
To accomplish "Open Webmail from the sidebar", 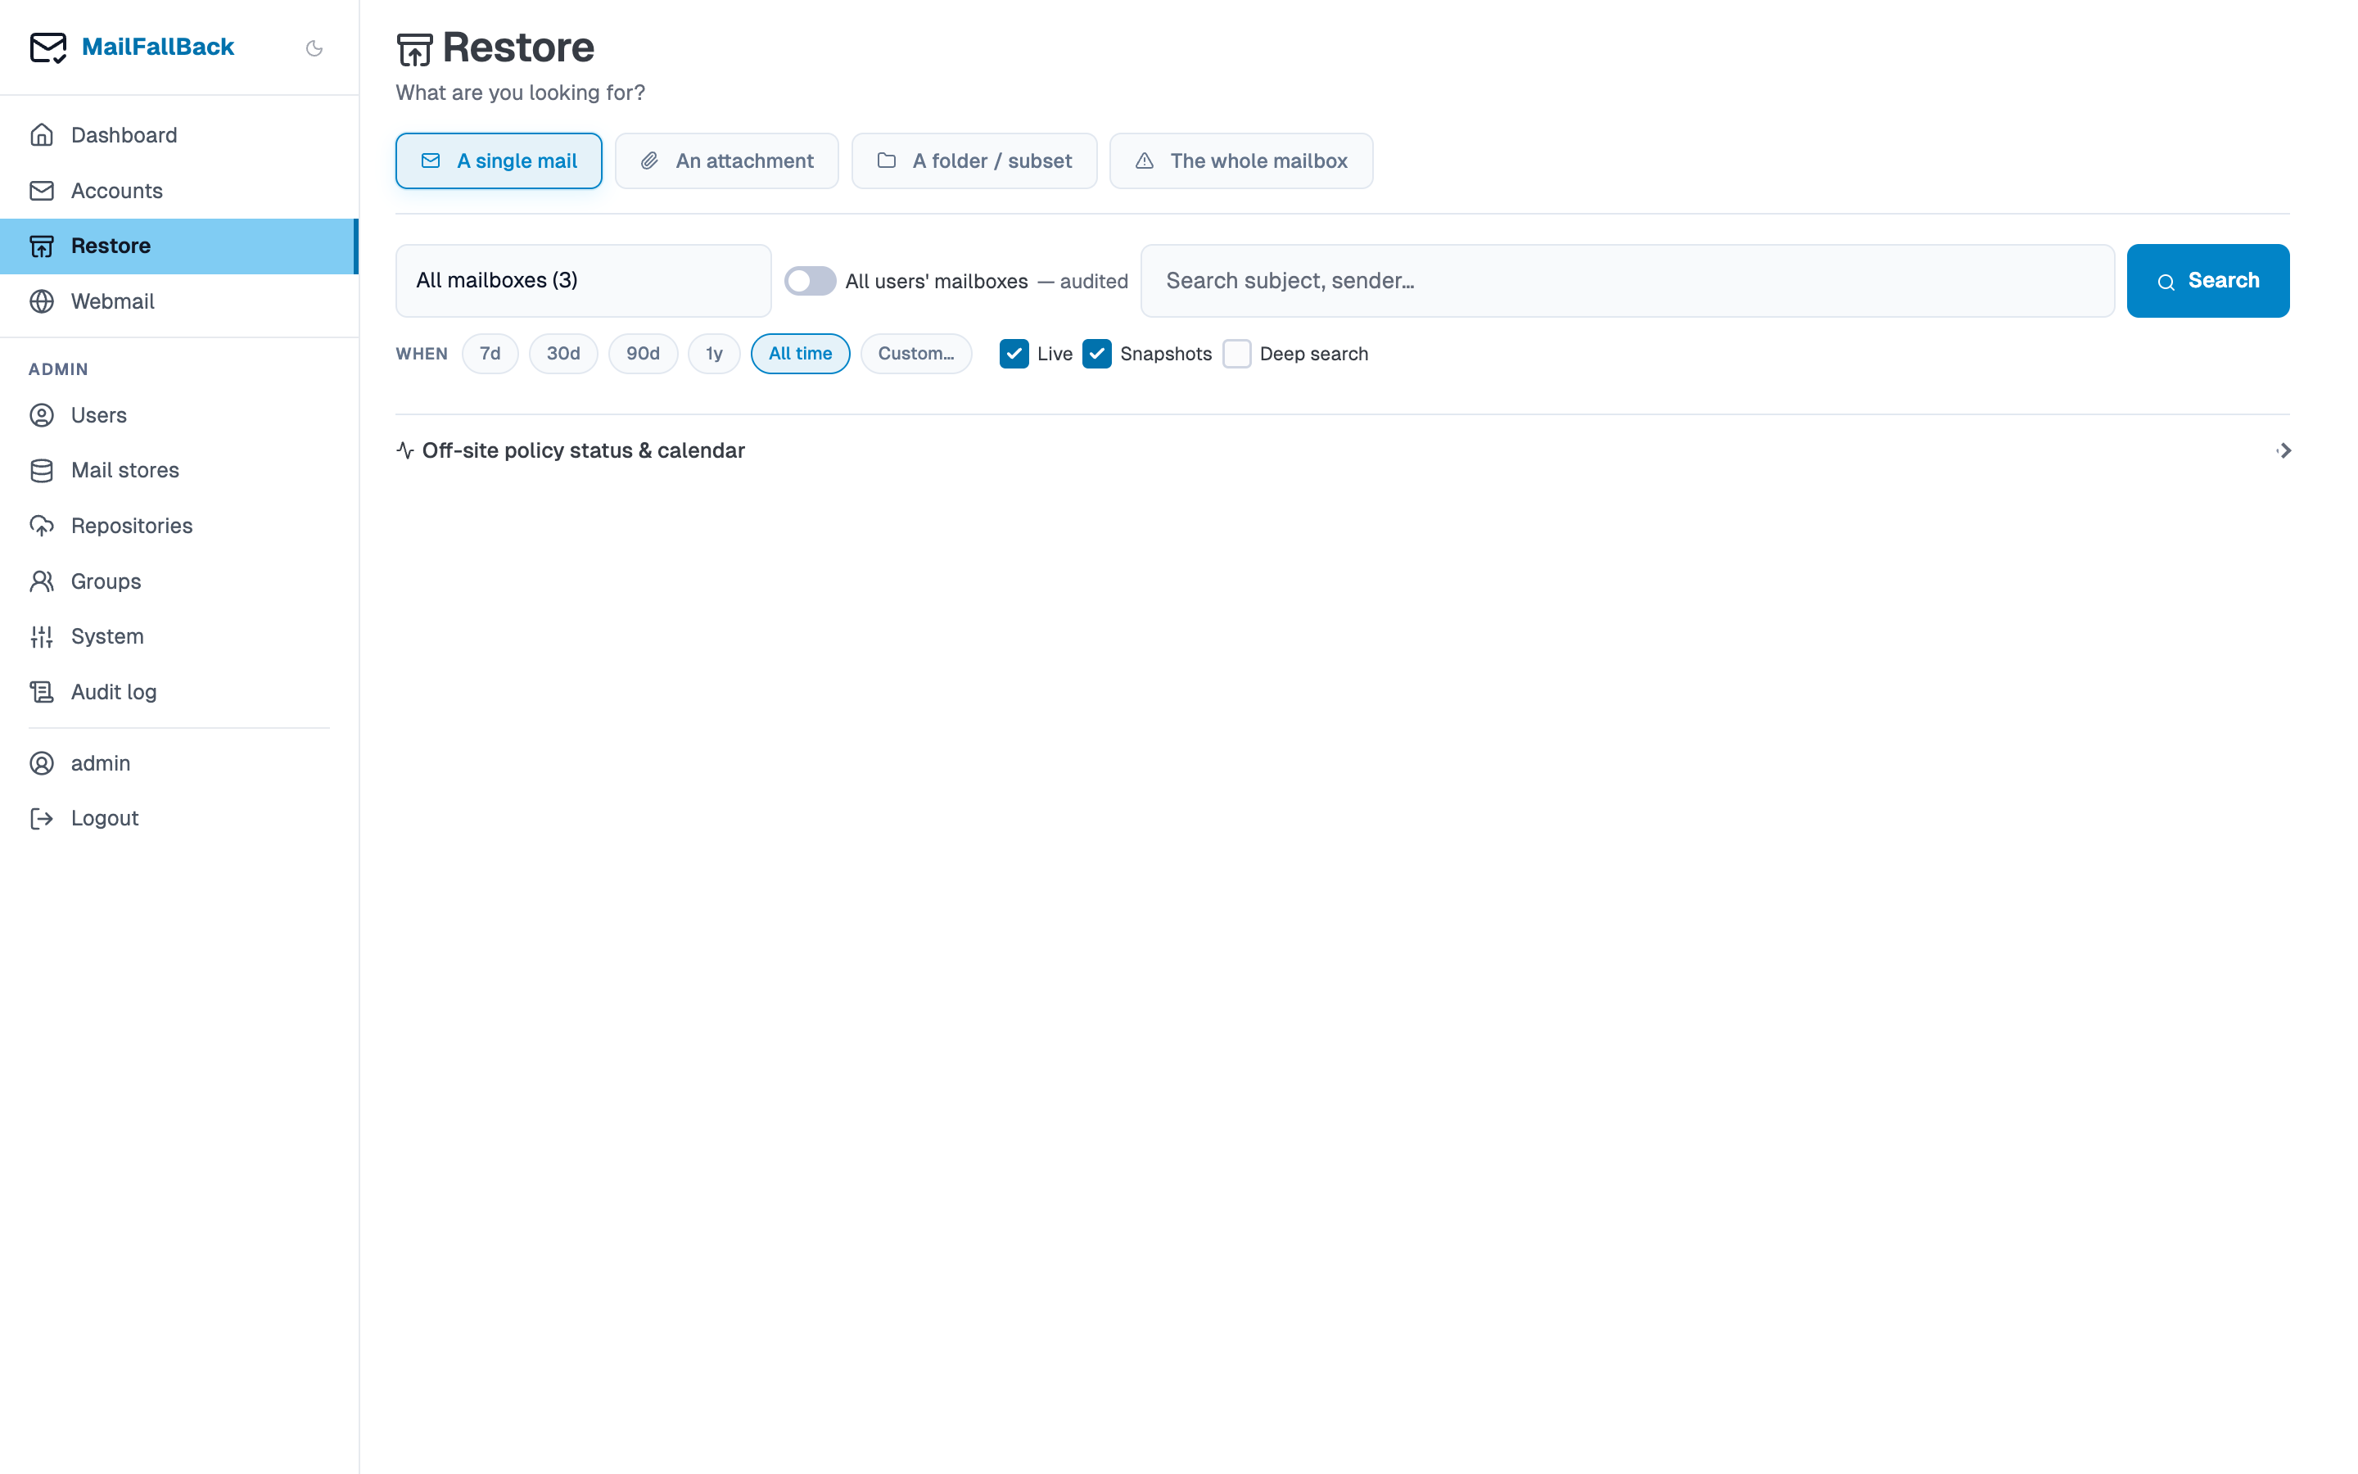I will (x=179, y=301).
